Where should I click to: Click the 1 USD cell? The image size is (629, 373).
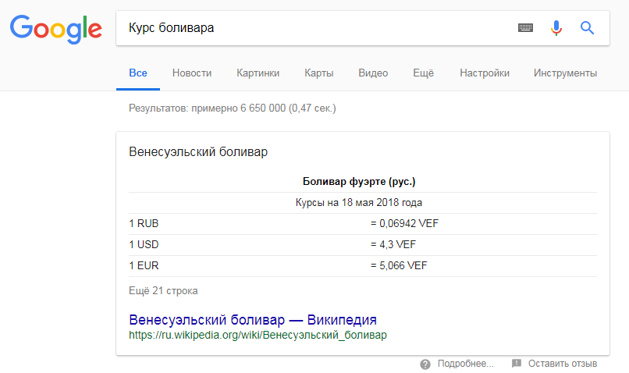click(x=144, y=245)
